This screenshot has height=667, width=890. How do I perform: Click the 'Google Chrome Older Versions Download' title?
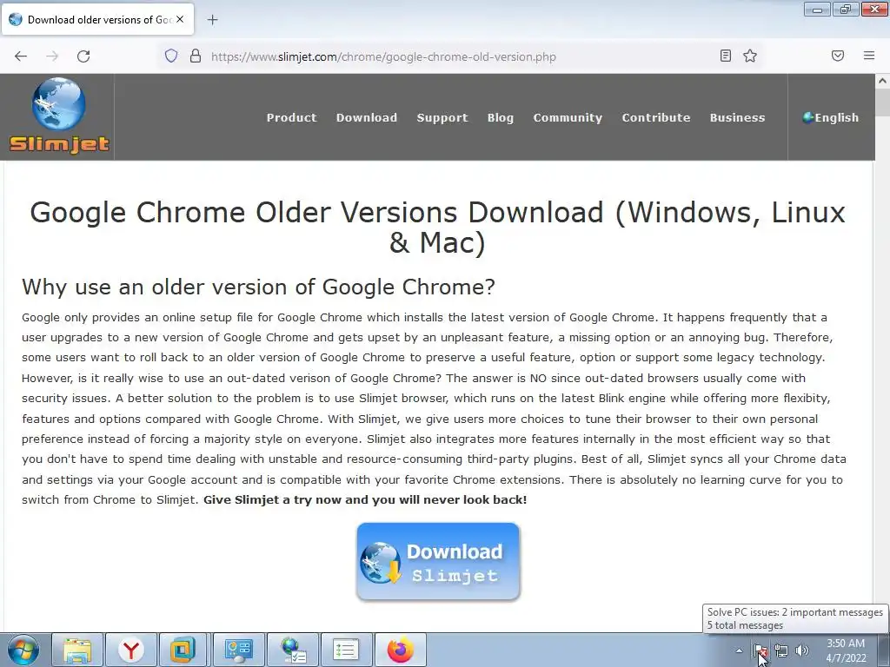pos(438,228)
